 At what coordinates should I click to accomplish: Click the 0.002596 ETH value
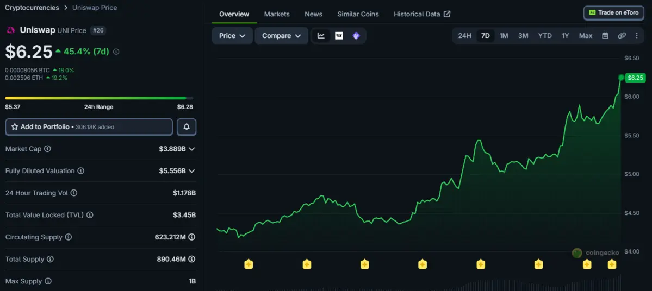coord(24,78)
